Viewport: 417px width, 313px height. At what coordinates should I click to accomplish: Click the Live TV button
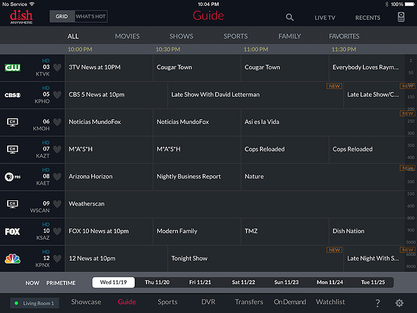coord(325,18)
